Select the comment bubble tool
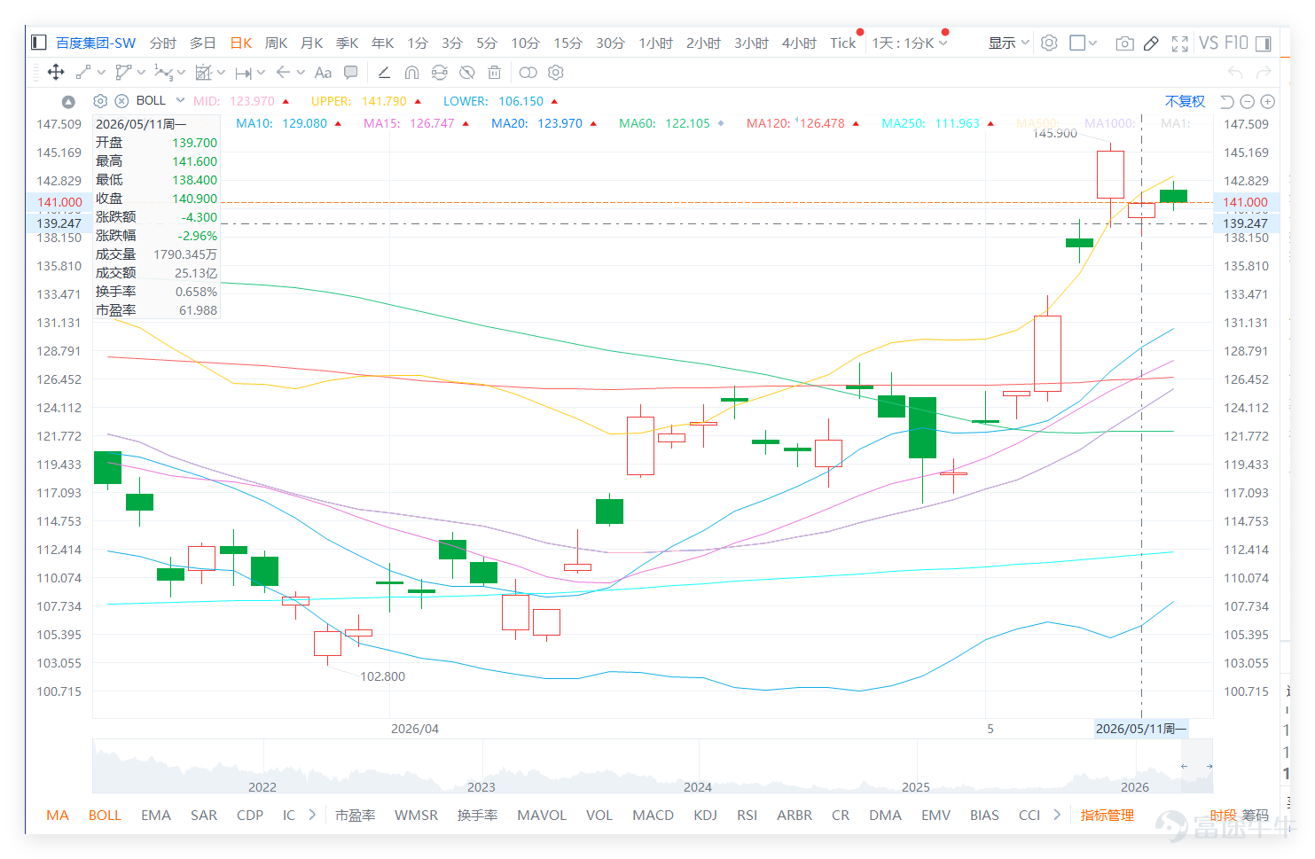The height and width of the screenshot is (859, 1315). pyautogui.click(x=351, y=73)
